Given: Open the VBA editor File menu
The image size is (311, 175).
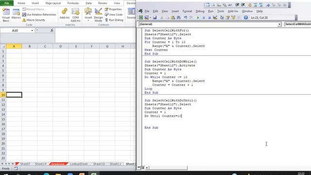Looking at the screenshot, I should [x=147, y=11].
